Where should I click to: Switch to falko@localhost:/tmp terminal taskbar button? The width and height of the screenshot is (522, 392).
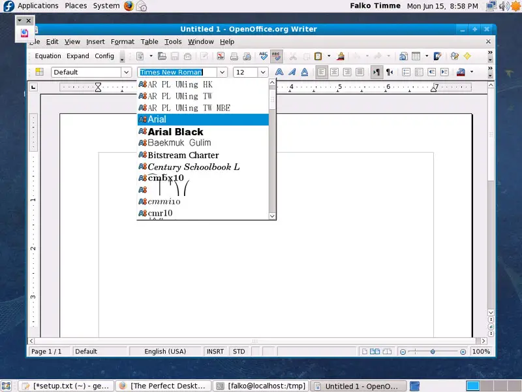(261, 386)
